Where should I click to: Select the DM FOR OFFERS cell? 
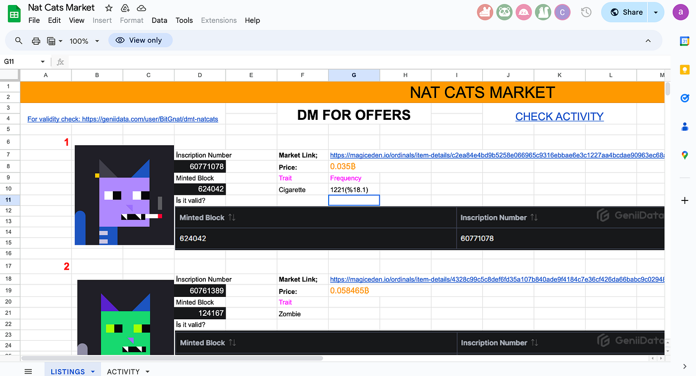[x=354, y=115]
